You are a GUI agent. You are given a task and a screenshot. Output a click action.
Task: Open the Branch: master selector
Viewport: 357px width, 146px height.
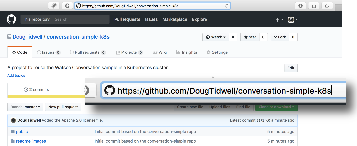coord(25,107)
